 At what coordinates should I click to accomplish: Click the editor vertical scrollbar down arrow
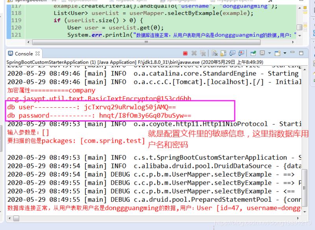(300, 36)
